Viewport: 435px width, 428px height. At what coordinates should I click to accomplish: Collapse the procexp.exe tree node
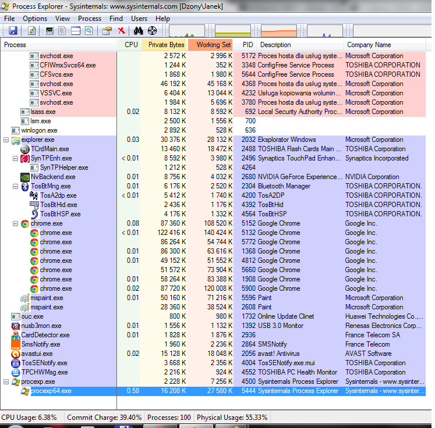(6, 381)
